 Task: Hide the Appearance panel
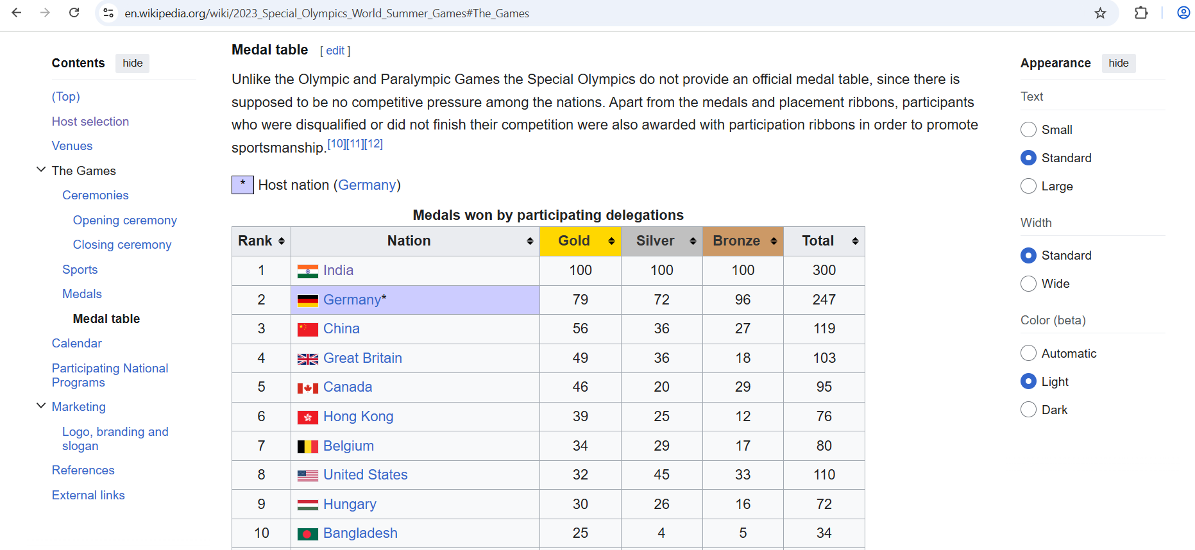[1119, 63]
